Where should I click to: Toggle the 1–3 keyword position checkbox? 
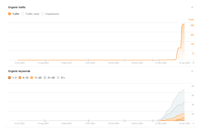[x=9, y=78]
